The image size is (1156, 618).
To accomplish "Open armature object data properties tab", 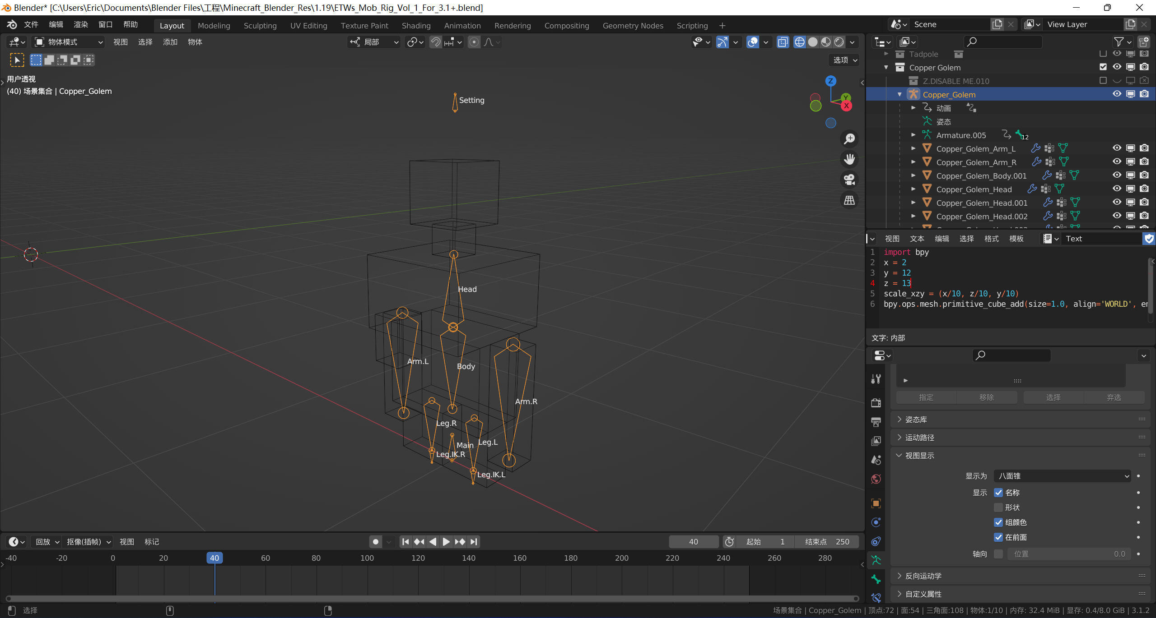I will click(876, 560).
